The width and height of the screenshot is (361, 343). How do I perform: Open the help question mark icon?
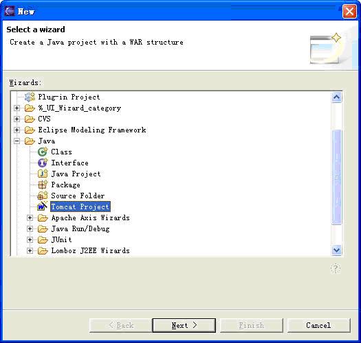click(336, 268)
